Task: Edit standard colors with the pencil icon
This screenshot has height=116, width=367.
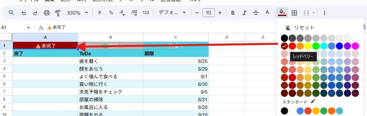Action: tap(313, 101)
